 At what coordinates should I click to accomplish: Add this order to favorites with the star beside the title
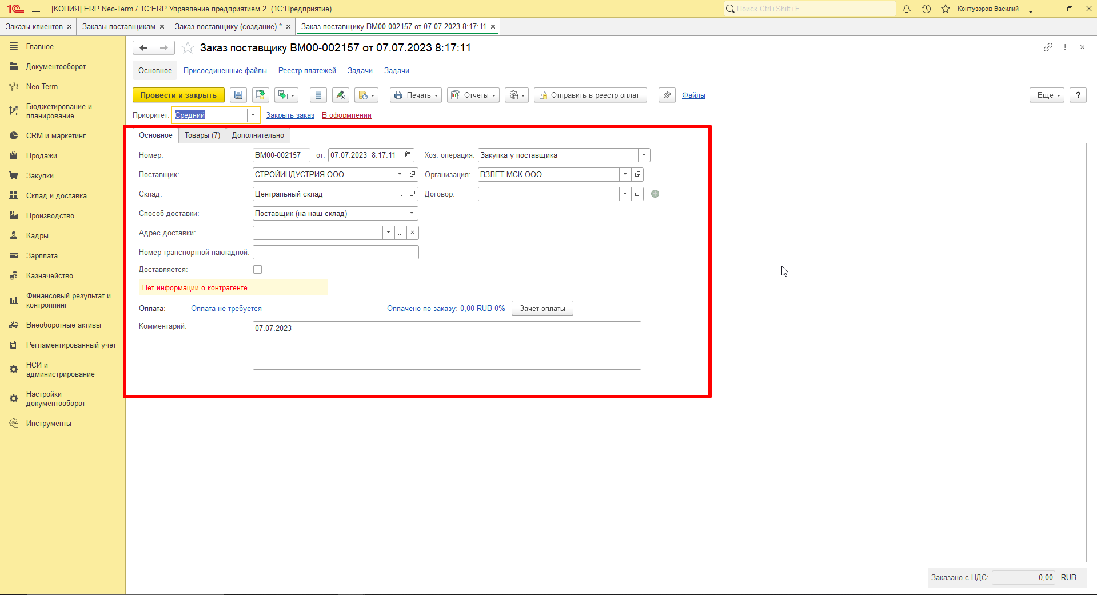[x=188, y=48]
